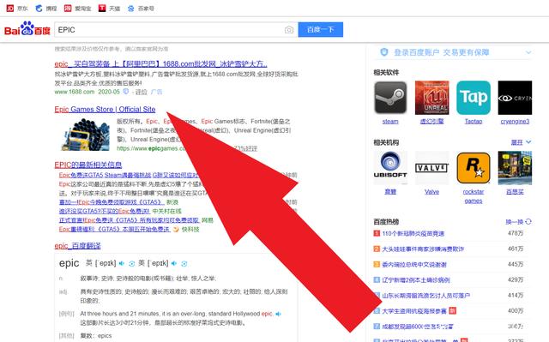
Task: Open the 育碧 text link
Action: pos(390,192)
